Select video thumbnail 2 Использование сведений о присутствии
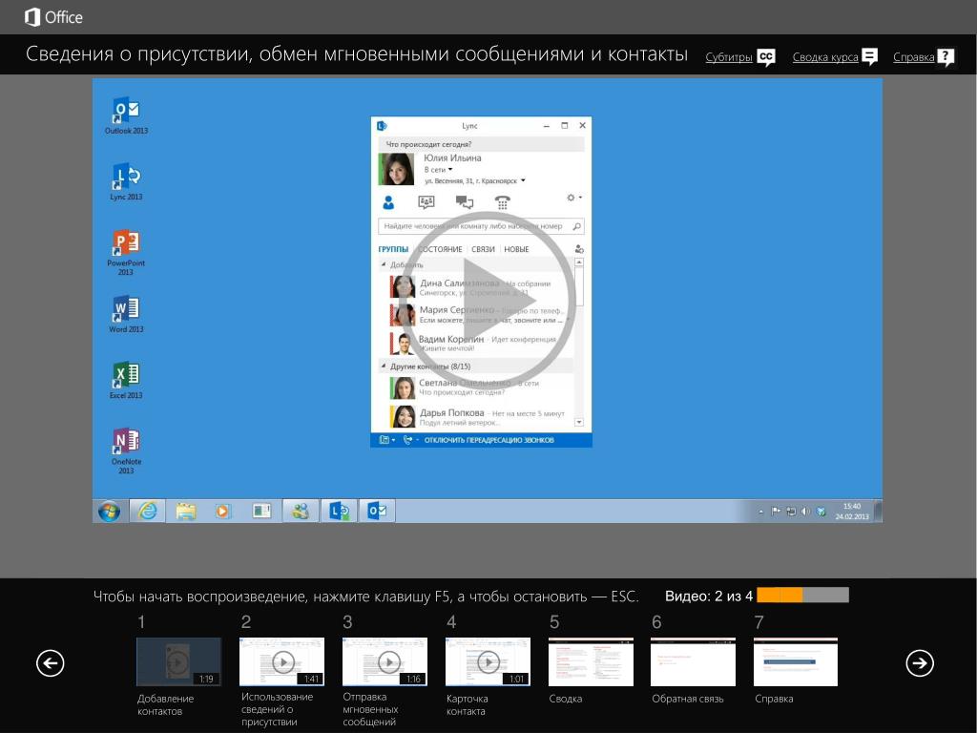The image size is (977, 733). (281, 661)
